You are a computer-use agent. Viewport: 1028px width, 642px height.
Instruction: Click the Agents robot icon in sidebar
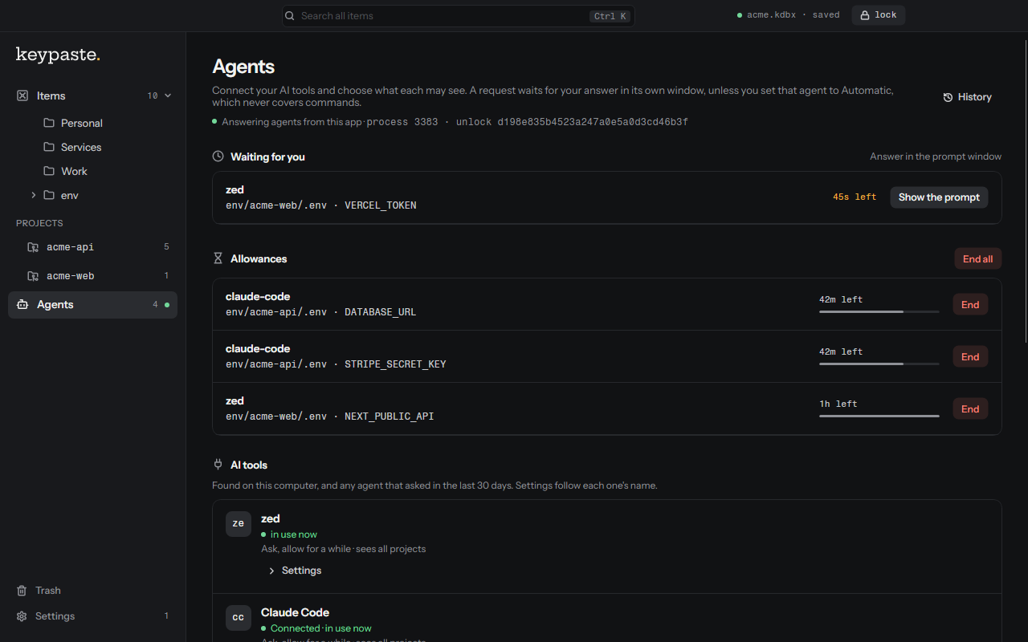(x=22, y=305)
